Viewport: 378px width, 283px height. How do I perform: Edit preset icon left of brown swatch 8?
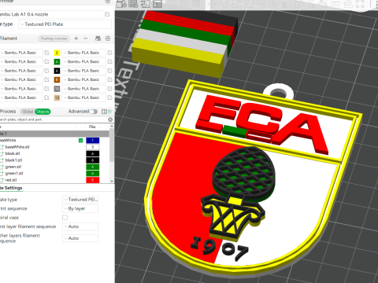pyautogui.click(x=46, y=79)
